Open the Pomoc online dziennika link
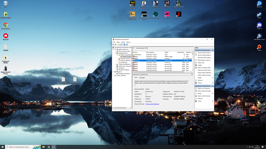The height and width of the screenshot is (149, 266). click(x=152, y=104)
